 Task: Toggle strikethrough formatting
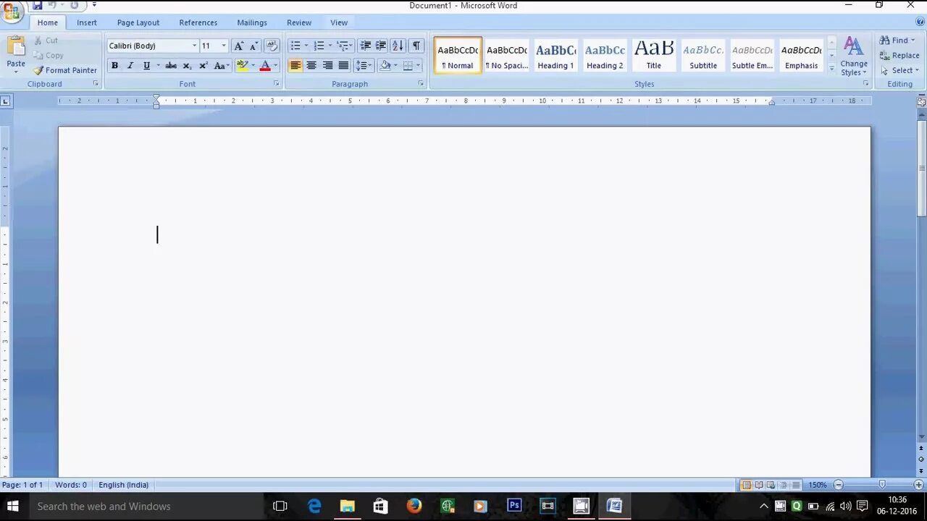(171, 66)
